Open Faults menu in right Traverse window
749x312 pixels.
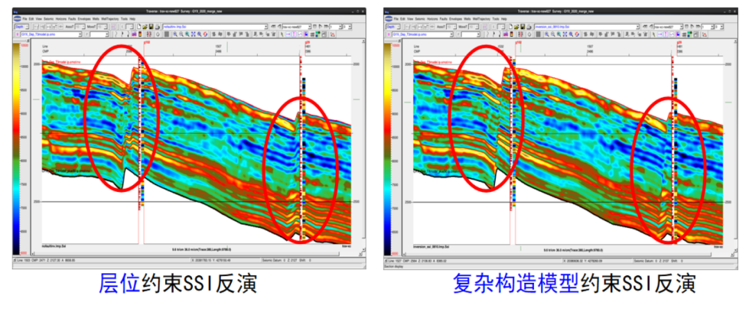pos(444,19)
